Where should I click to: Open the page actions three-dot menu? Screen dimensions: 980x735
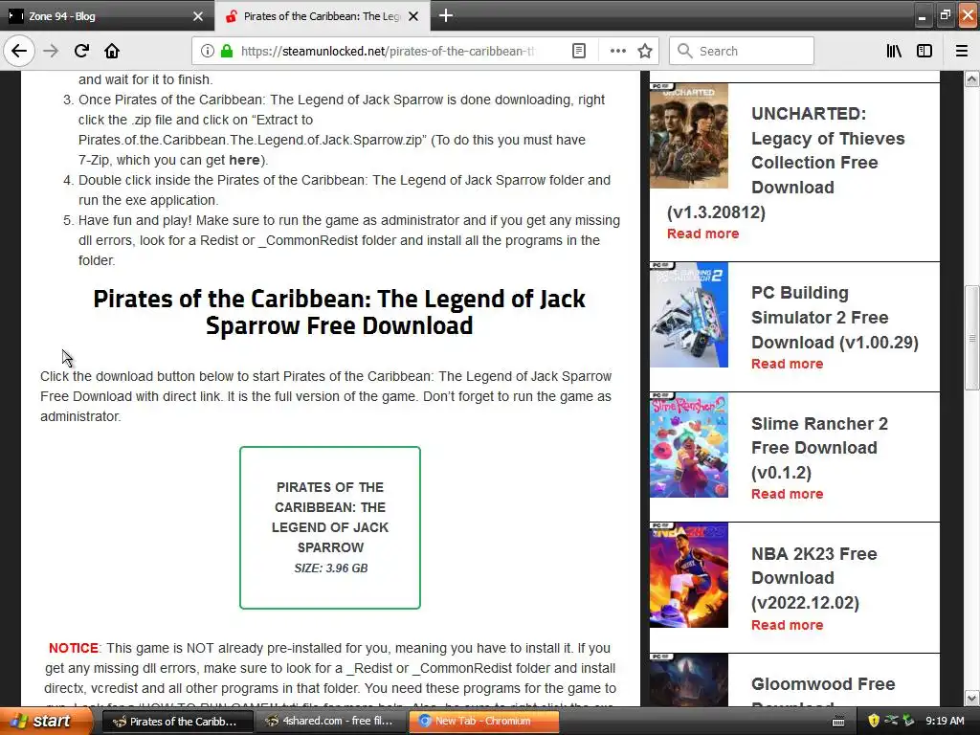[617, 51]
